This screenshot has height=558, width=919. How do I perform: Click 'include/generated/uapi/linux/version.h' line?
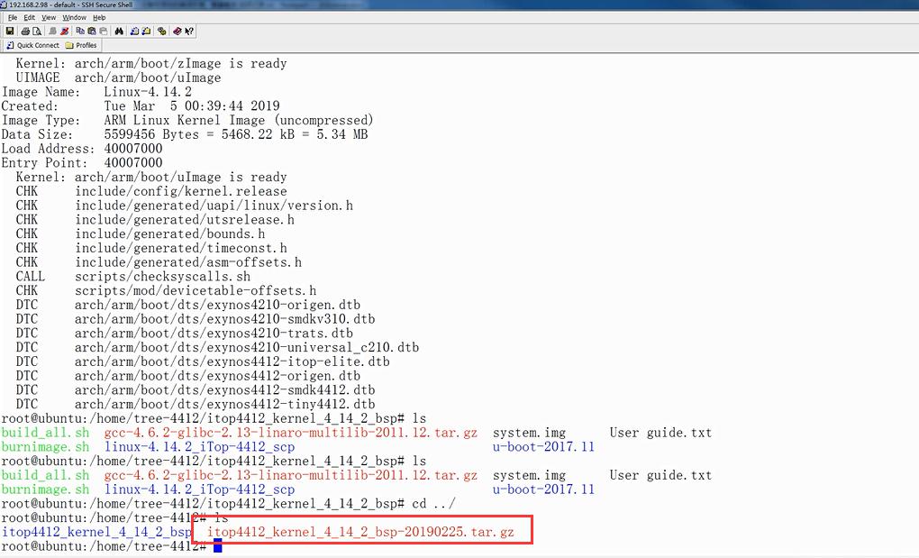[x=214, y=206]
